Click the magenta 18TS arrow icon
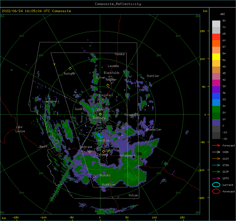This screenshot has height=221, width=236. coord(216,178)
